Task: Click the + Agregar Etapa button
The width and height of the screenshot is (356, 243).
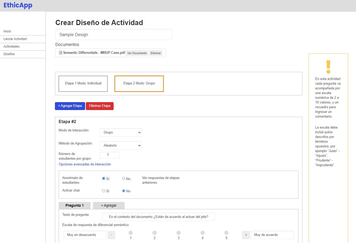Action: click(x=70, y=106)
